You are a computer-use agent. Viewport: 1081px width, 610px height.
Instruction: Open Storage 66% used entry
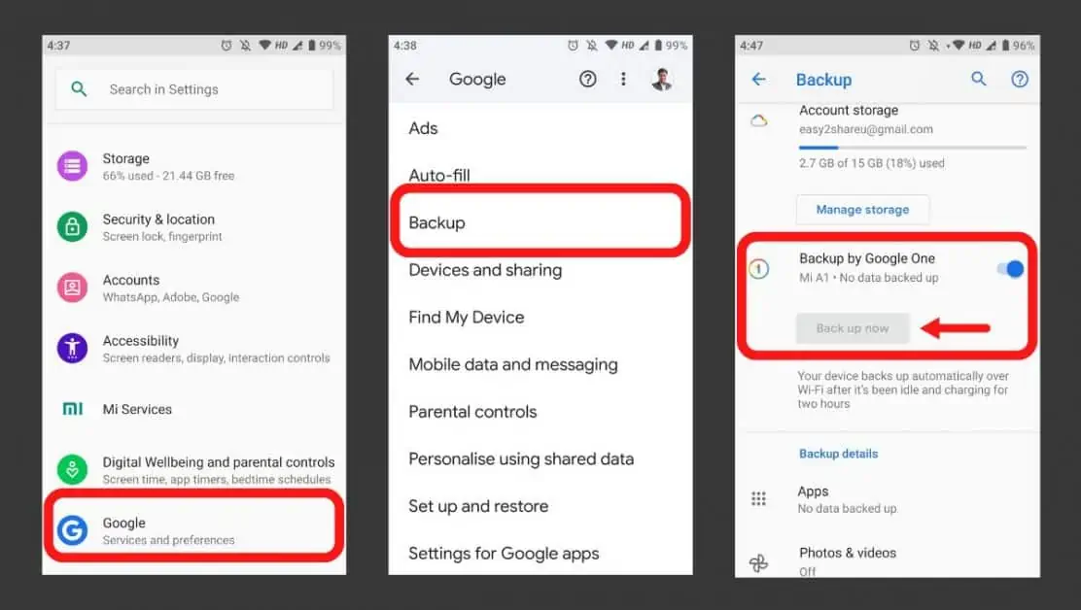pos(194,166)
